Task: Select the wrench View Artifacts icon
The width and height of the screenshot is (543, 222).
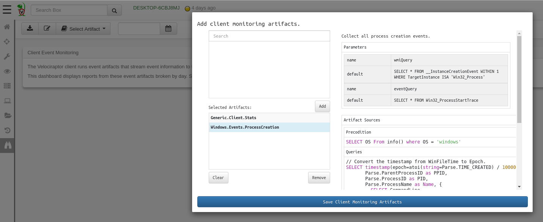Action: pos(7,57)
